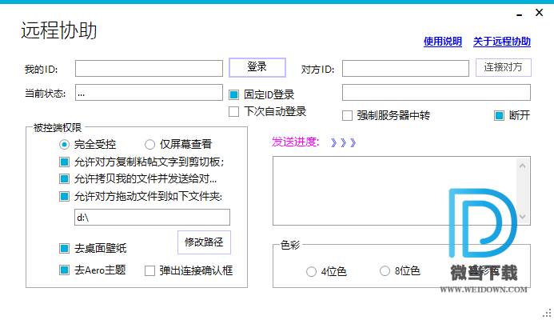Select the 仅屏幕查看 radio option
Screen dimensions: 554x320
[149, 145]
